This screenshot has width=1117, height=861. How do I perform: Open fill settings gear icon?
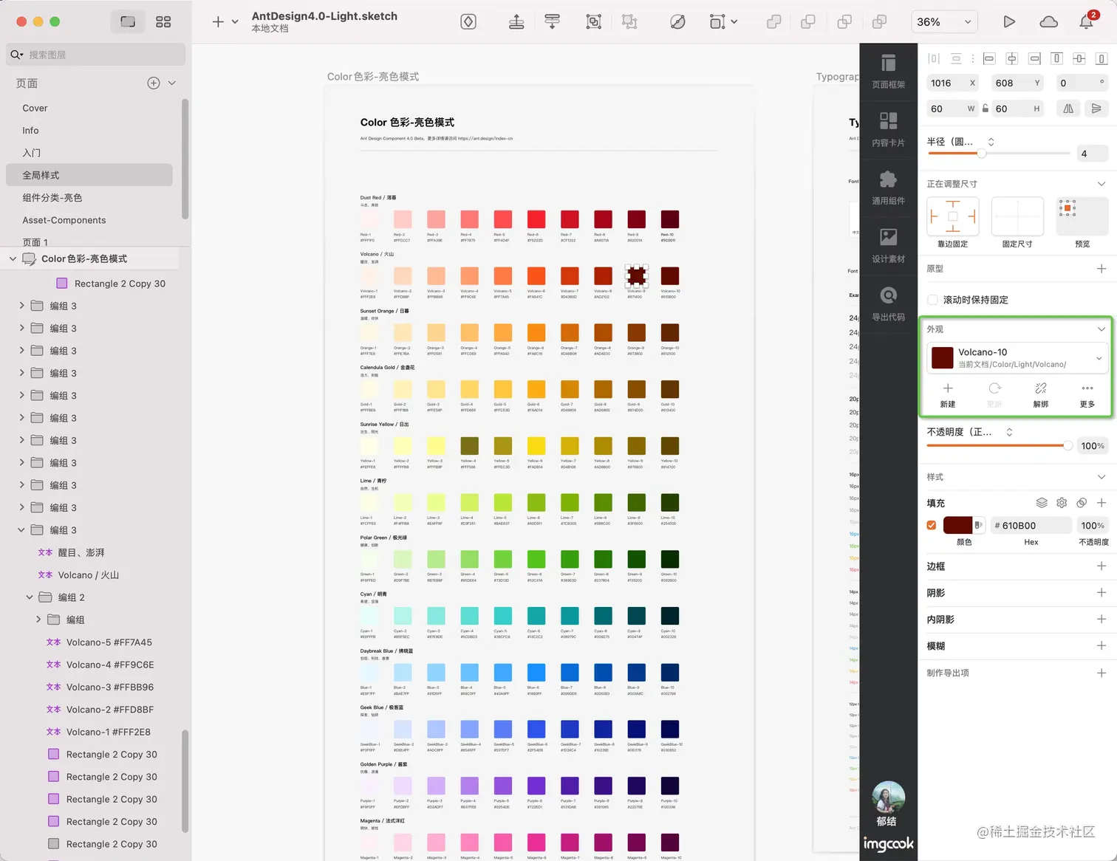(x=1062, y=503)
